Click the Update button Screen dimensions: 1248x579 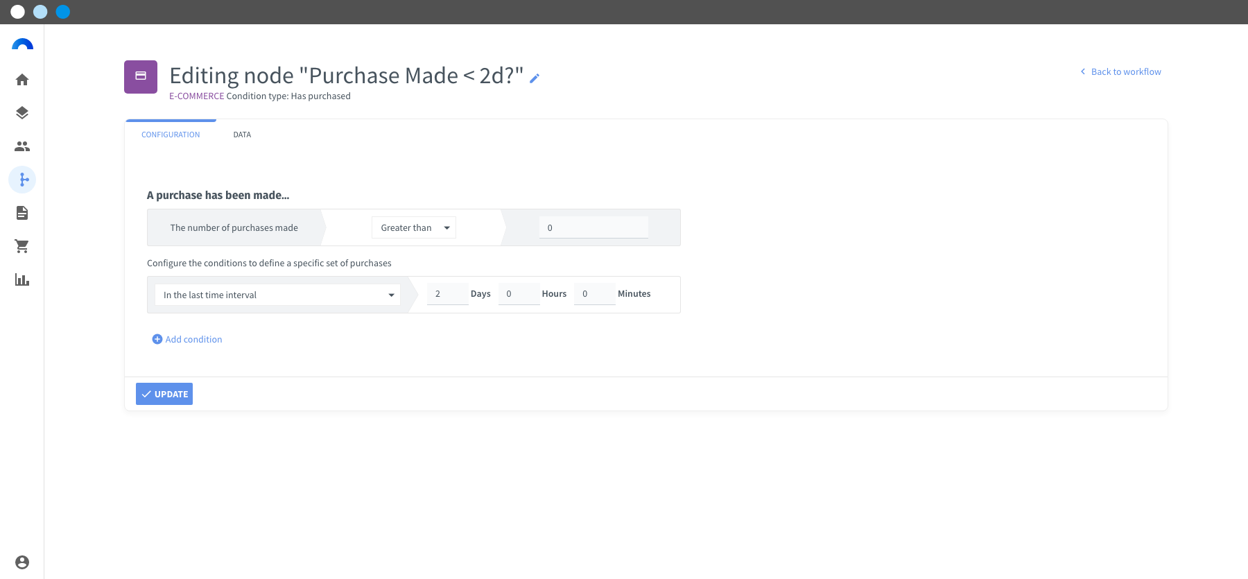(x=164, y=394)
